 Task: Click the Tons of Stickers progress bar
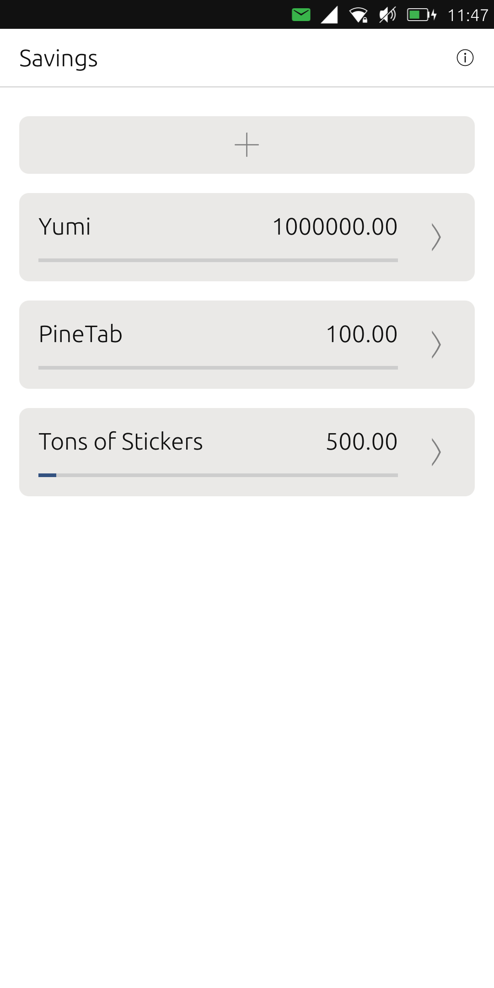pos(218,475)
